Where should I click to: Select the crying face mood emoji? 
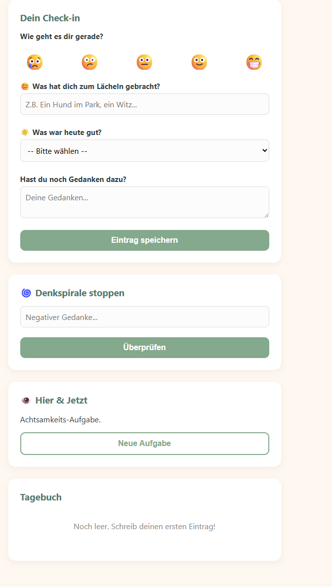[x=35, y=62]
